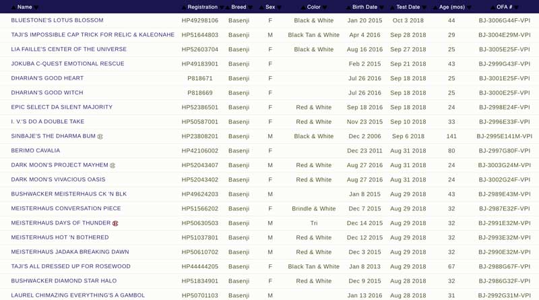Open Berimo Cavalia record link
This screenshot has width=539, height=300.
[x=36, y=150]
